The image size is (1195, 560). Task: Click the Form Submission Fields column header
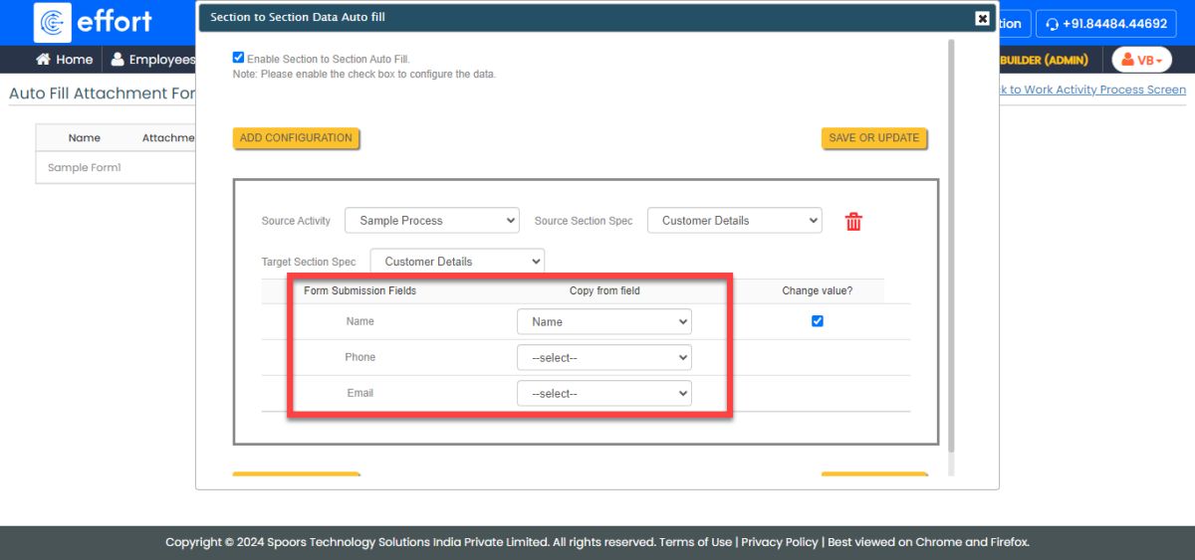tap(359, 291)
